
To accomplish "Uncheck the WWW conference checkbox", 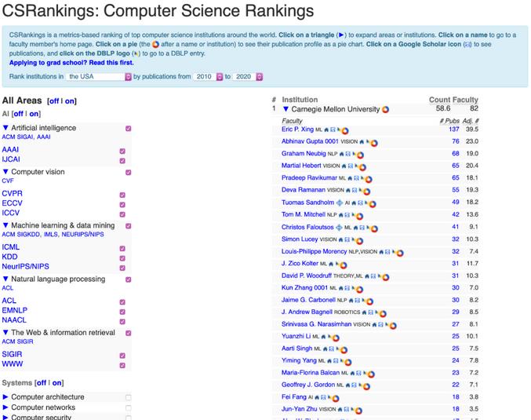I will pyautogui.click(x=122, y=365).
